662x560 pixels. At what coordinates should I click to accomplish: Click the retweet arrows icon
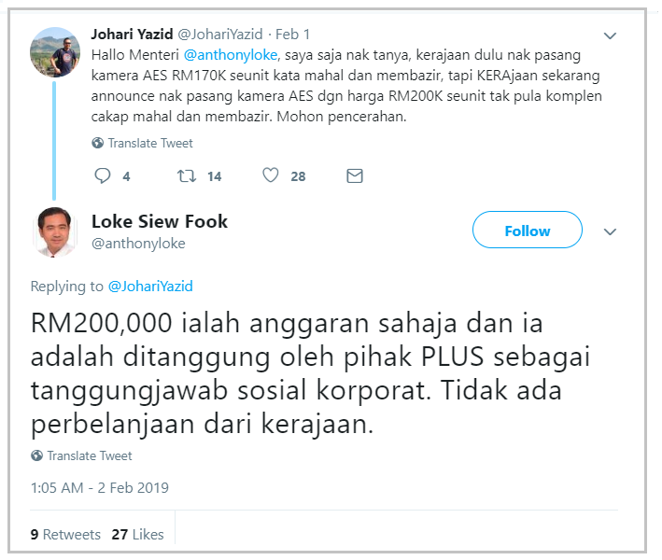[x=187, y=175]
